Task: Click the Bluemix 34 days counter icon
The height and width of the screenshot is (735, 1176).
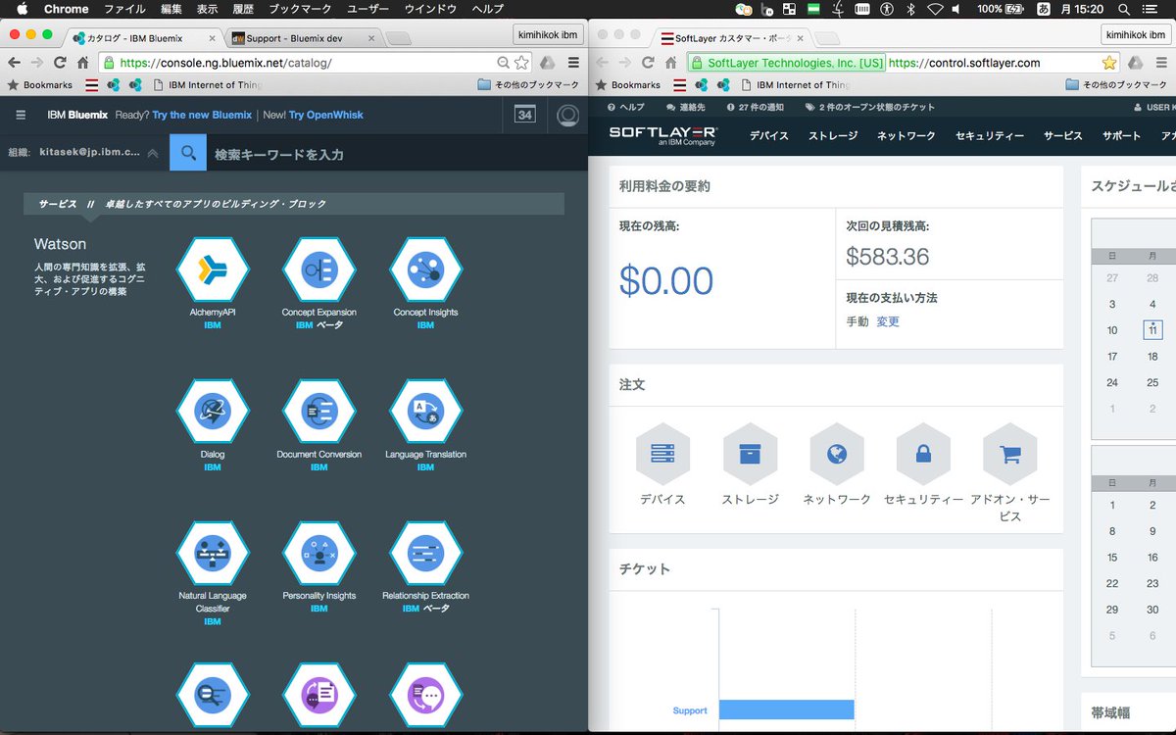Action: [x=525, y=115]
